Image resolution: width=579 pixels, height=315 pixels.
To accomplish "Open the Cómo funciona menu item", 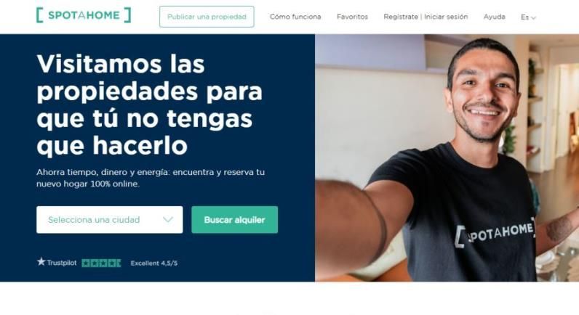I will tap(295, 17).
